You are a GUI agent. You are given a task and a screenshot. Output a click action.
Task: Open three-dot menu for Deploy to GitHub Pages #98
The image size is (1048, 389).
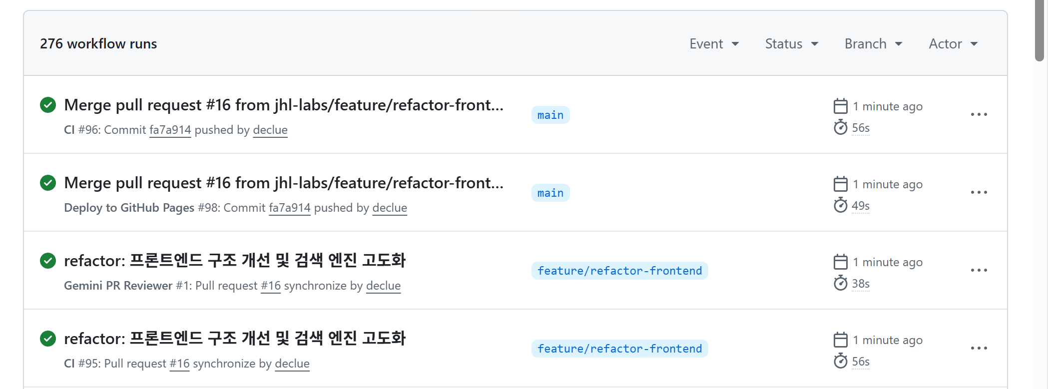(x=979, y=193)
